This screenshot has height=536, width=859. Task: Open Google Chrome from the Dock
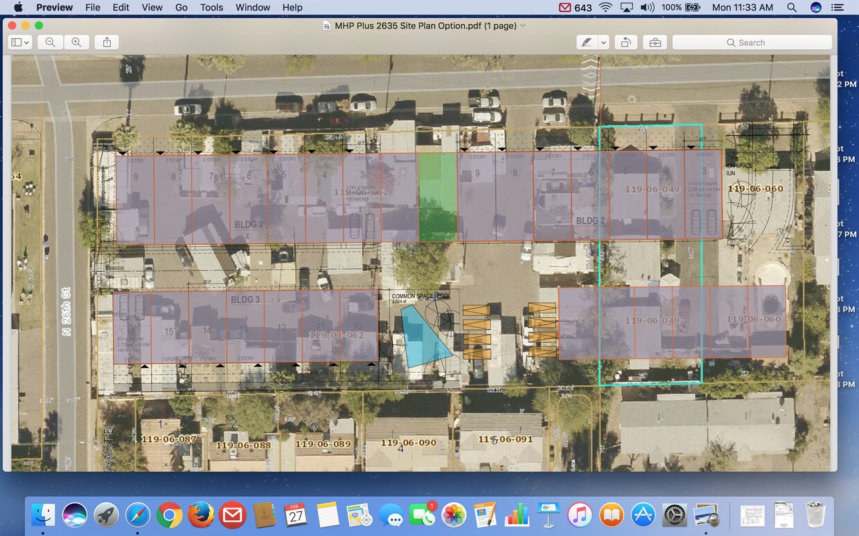coord(169,515)
